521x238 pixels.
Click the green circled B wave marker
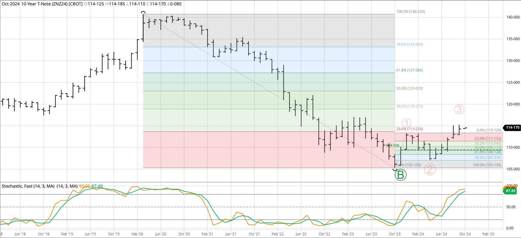[400, 175]
